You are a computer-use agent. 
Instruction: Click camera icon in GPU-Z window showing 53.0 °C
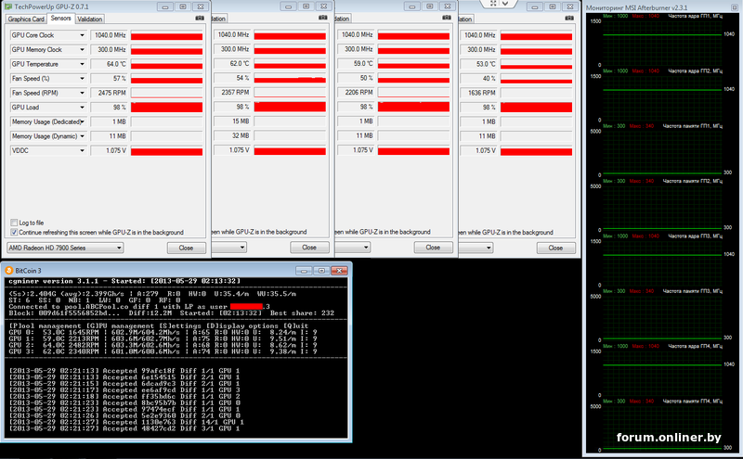click(x=569, y=18)
